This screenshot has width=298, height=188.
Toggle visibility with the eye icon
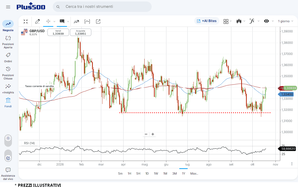click(x=267, y=21)
